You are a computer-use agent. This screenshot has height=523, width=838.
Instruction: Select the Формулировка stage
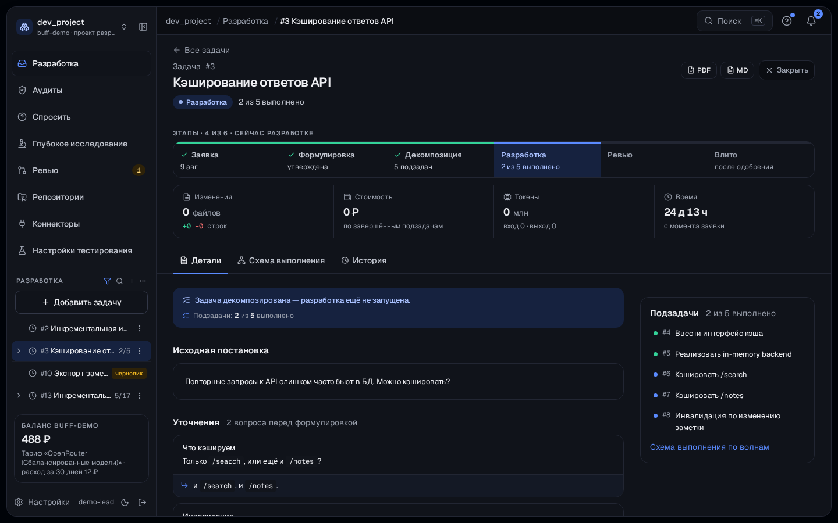click(x=334, y=160)
